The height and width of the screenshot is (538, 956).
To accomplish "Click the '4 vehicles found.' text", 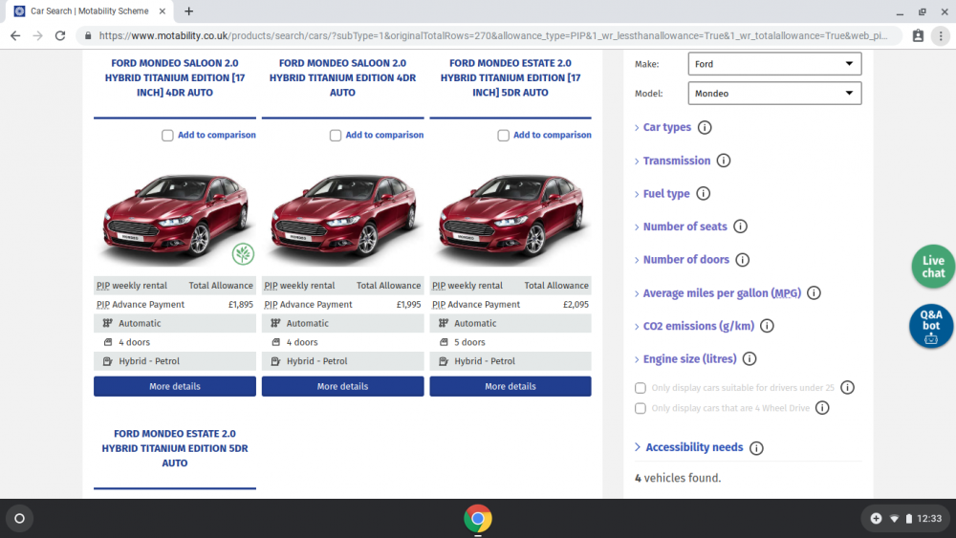I will (678, 479).
